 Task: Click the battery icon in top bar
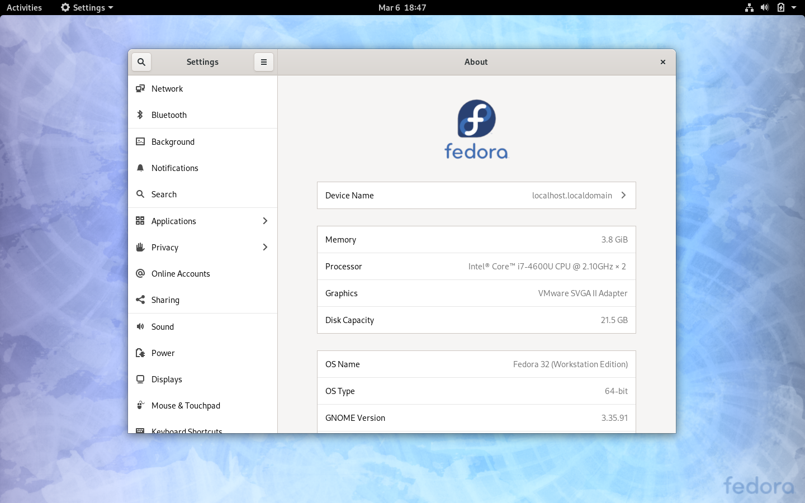(x=781, y=7)
